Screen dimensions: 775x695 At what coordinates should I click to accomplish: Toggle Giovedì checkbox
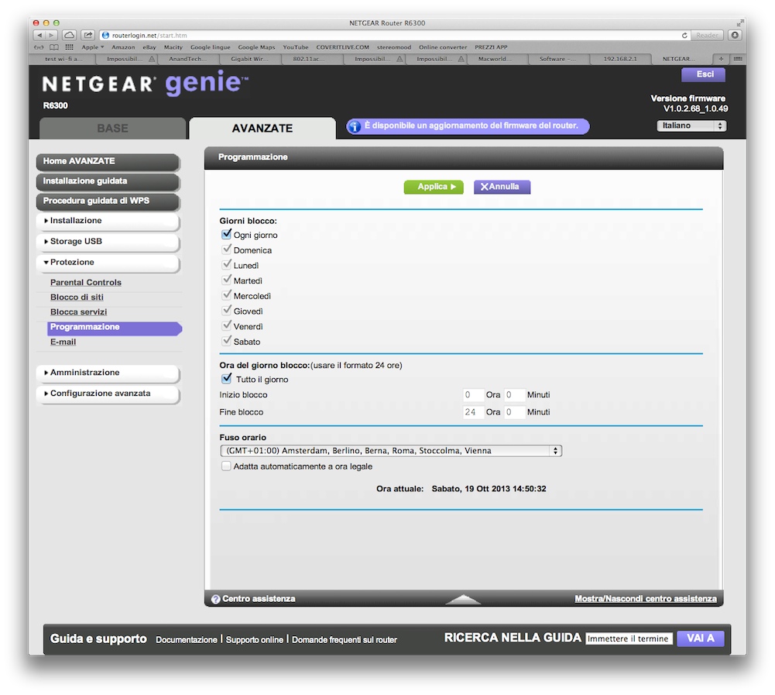(226, 311)
